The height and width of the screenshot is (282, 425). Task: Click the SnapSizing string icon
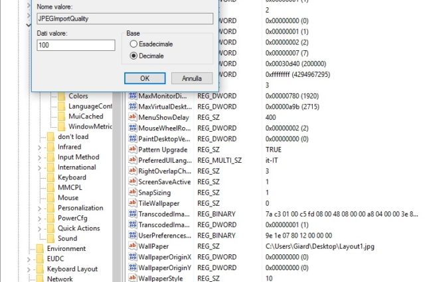coord(133,192)
